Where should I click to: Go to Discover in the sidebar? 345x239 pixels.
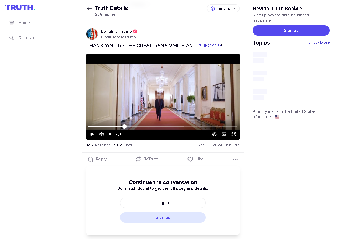click(27, 38)
